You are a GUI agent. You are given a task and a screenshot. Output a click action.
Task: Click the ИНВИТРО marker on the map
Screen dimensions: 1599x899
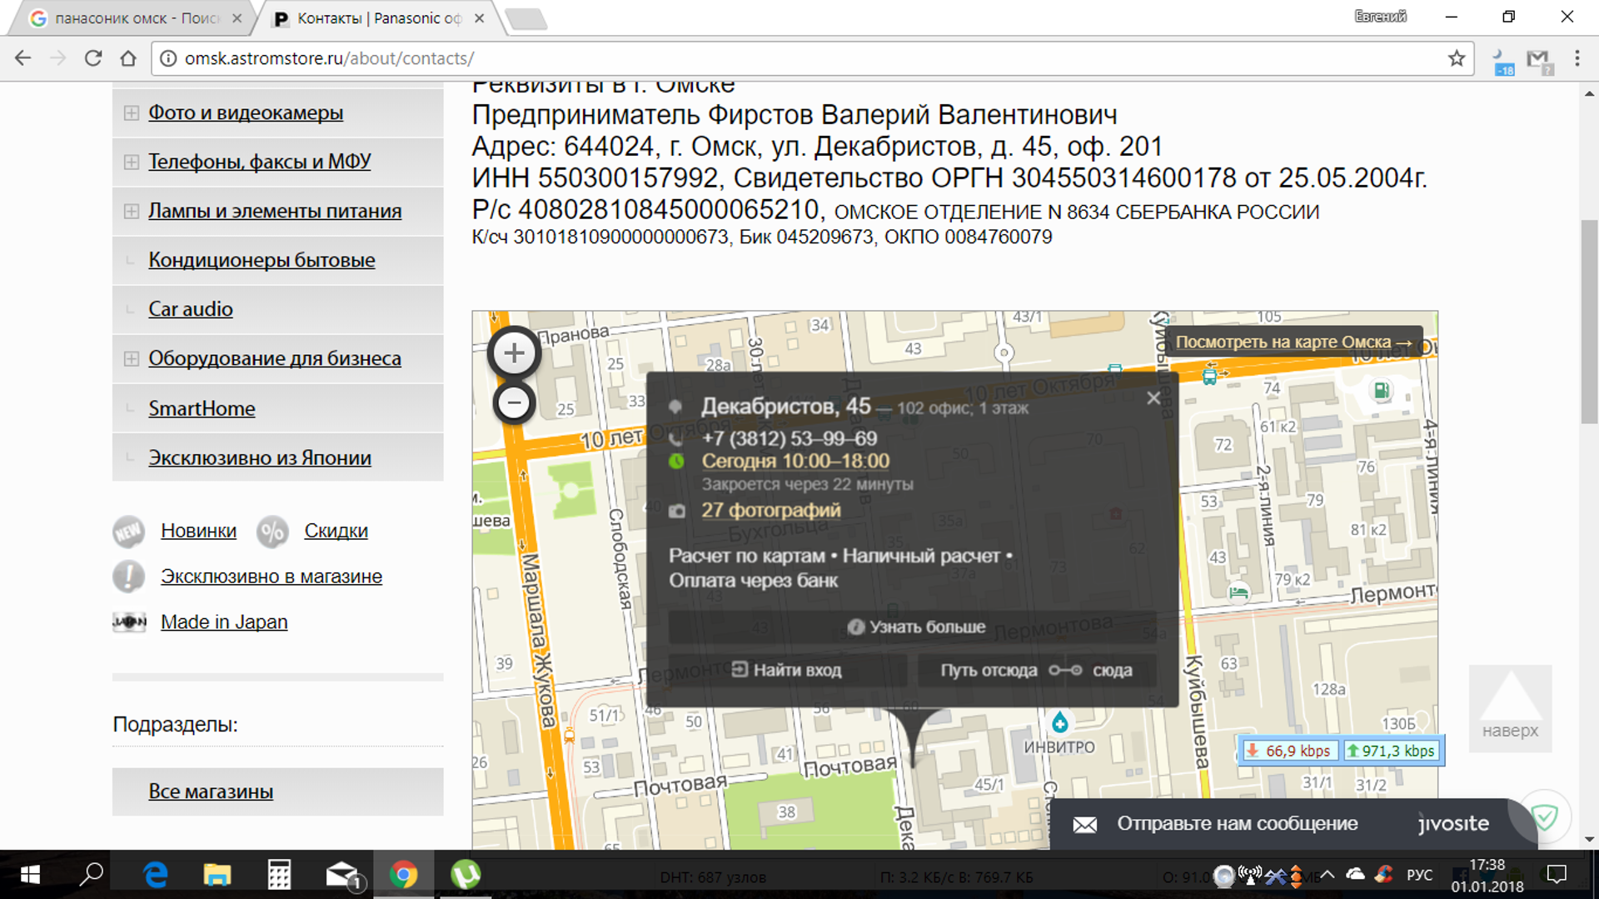tap(1059, 722)
